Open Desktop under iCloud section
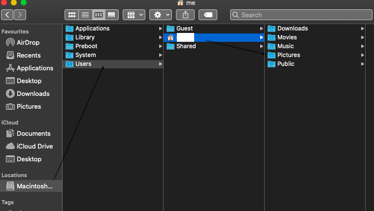 pos(31,159)
